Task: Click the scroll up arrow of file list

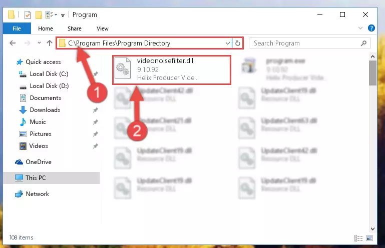Action: (x=372, y=56)
